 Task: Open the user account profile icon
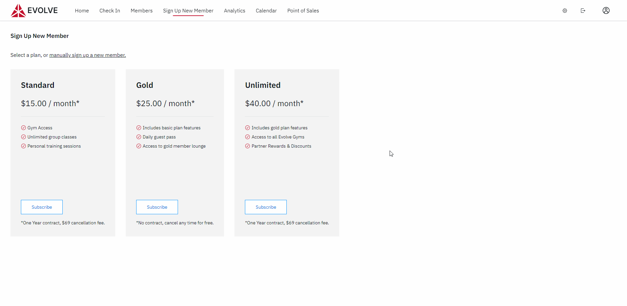click(x=606, y=10)
